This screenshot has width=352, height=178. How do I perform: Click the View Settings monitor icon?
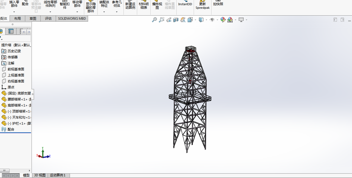tap(241, 20)
